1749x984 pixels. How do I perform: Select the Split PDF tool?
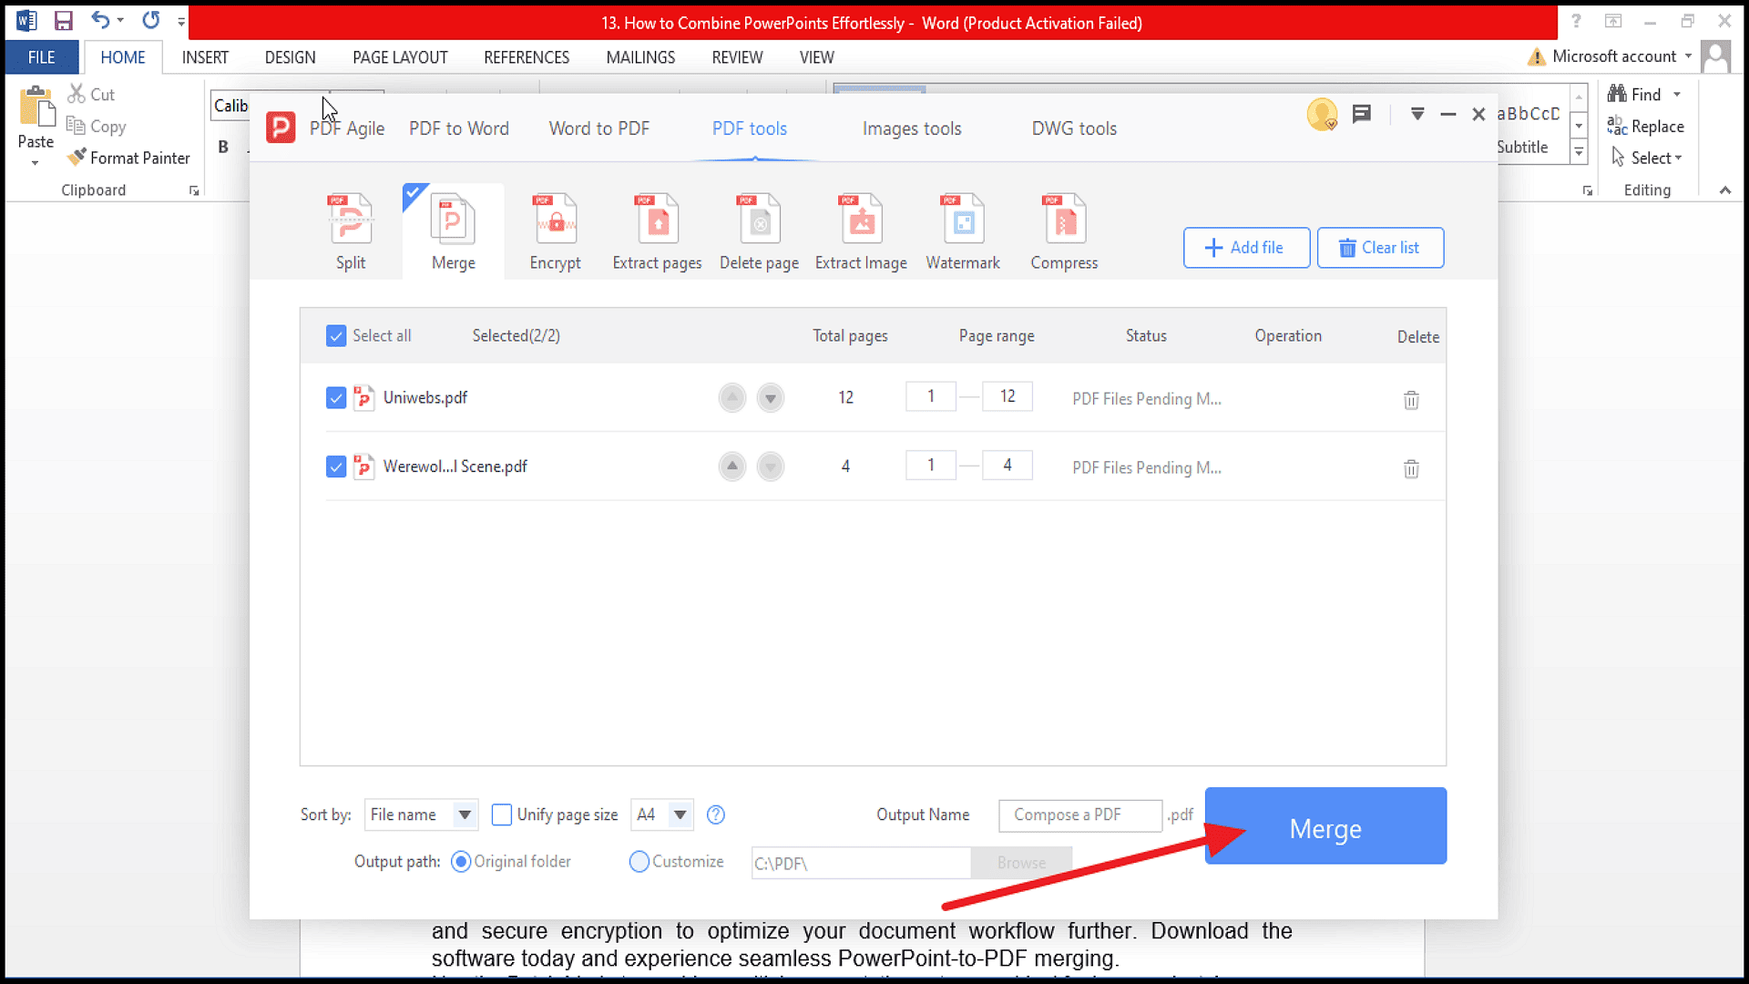(x=351, y=231)
